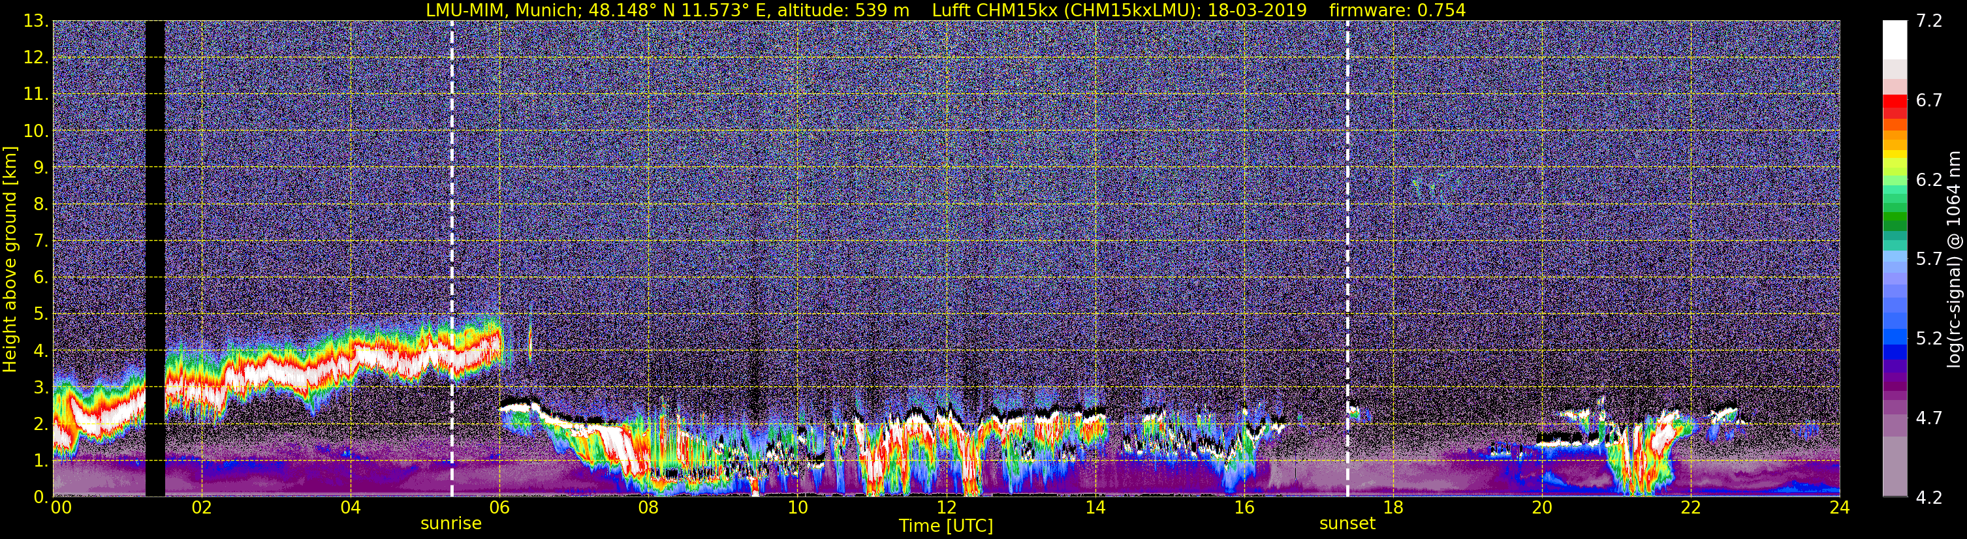The image size is (1967, 539).
Task: Click the firmware: 0.754 text in the title
Action: tap(1397, 10)
